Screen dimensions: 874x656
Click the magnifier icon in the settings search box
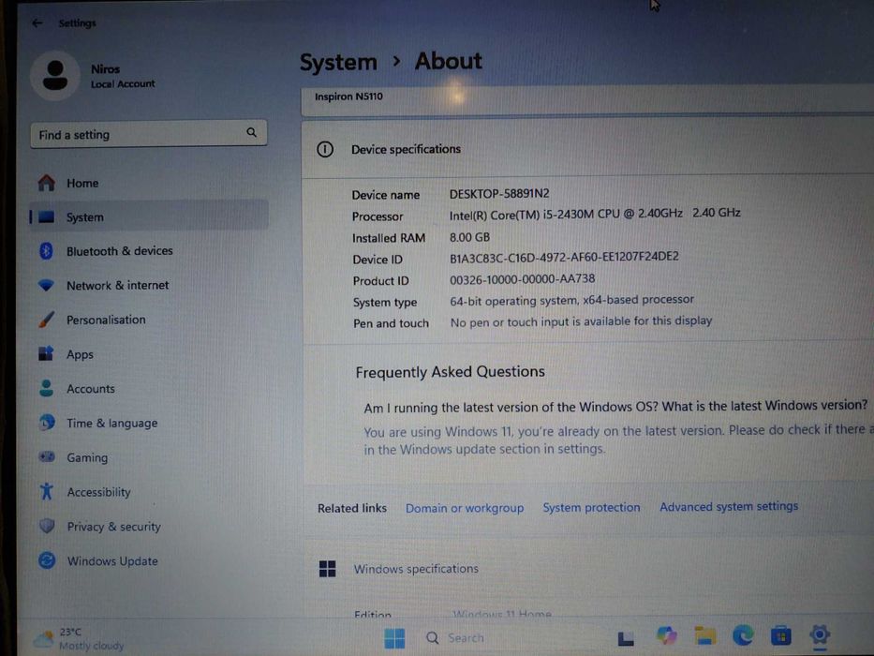pos(251,132)
